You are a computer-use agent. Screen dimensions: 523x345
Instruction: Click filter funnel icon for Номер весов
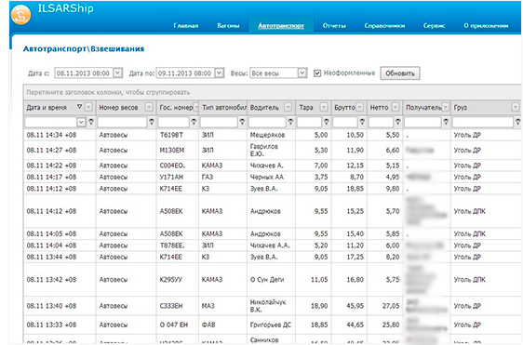[x=152, y=122]
